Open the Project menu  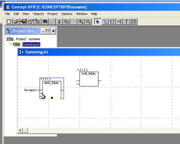point(53,14)
